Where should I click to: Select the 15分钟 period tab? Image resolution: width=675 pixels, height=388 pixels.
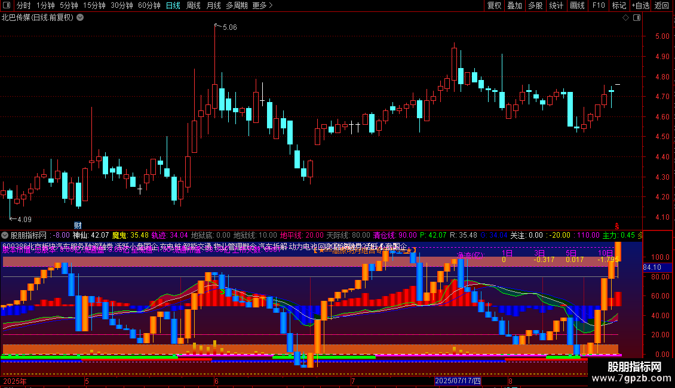94,5
